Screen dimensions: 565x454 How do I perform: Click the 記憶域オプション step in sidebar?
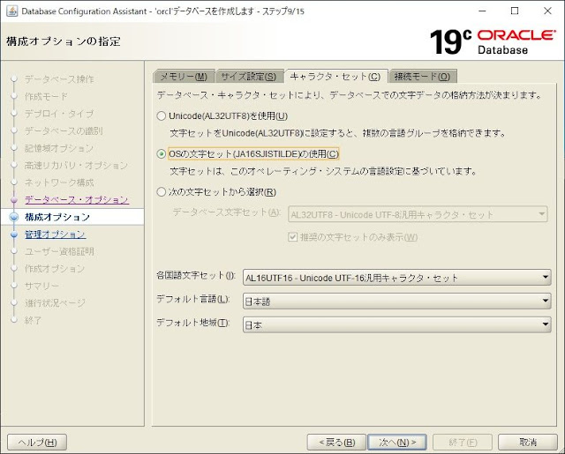tap(59, 148)
